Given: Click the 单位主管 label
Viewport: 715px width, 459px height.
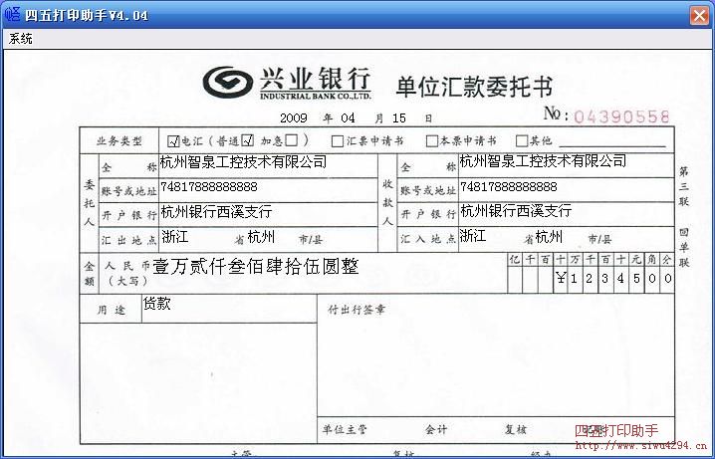Looking at the screenshot, I should pyautogui.click(x=345, y=429).
